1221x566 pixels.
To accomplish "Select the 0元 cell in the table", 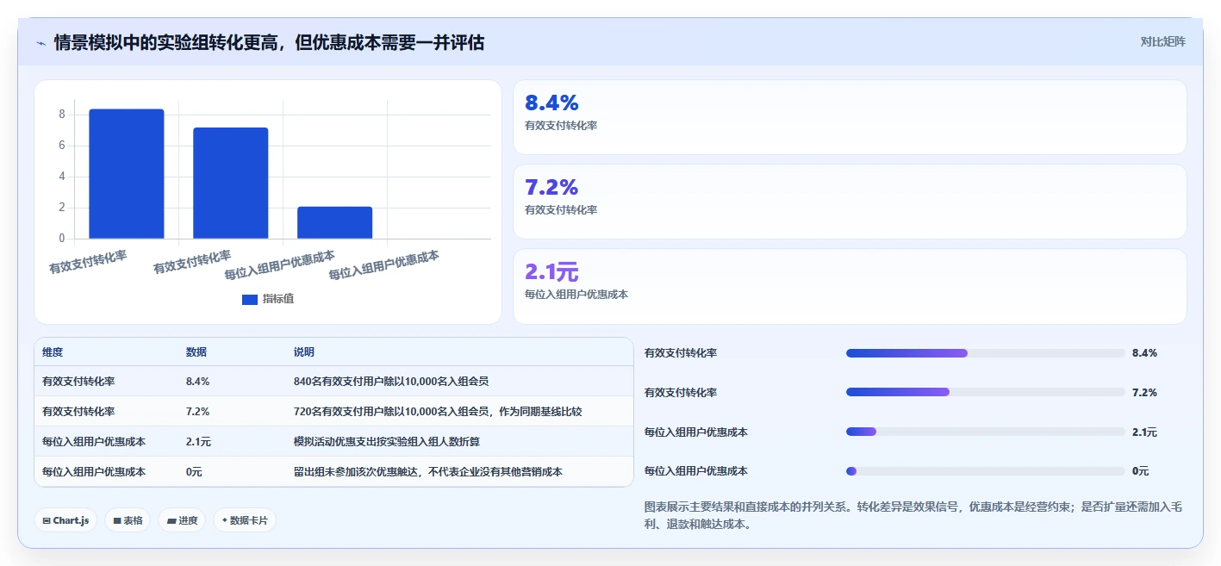I will pos(194,471).
